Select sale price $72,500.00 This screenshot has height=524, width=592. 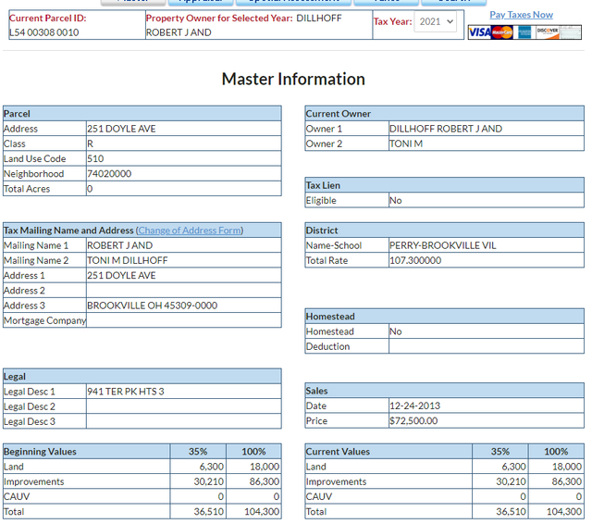click(413, 421)
